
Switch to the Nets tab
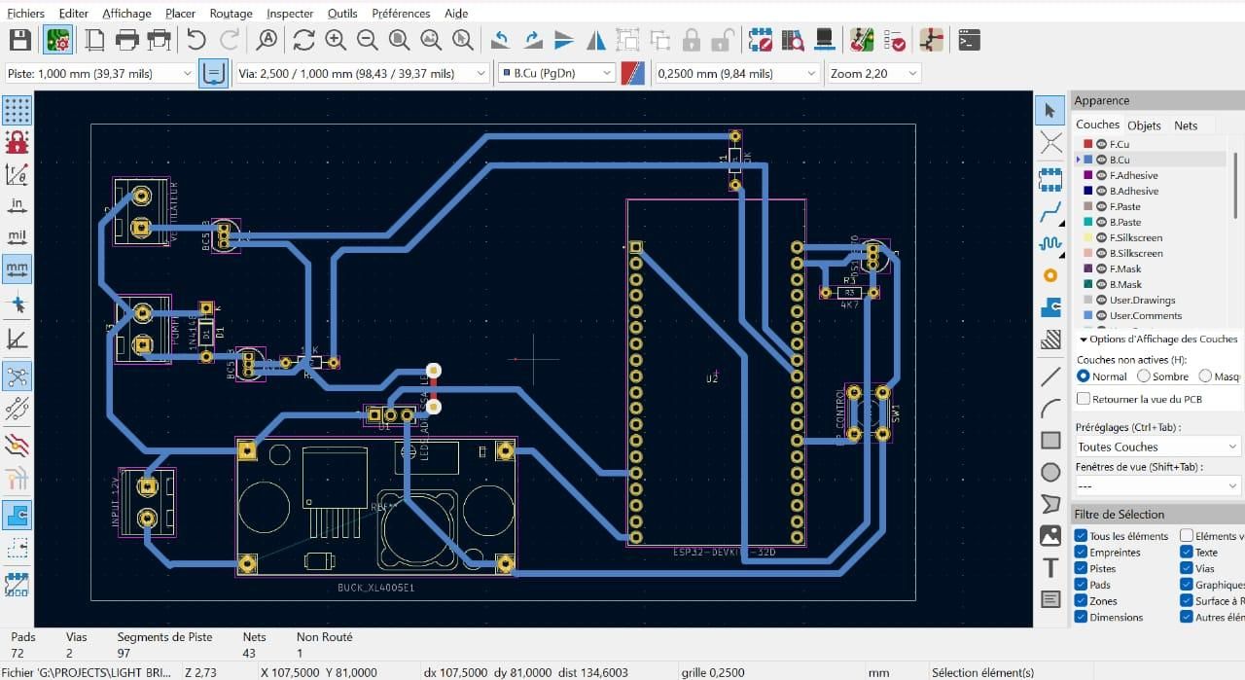click(x=1186, y=125)
